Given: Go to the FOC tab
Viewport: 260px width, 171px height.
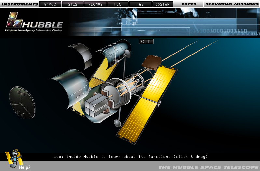Looking at the screenshot, I should point(118,4).
